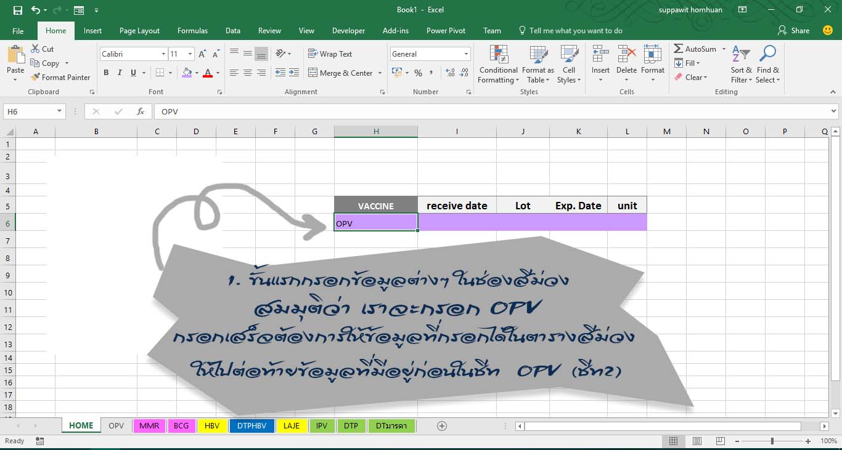Click the Share button
842x450 pixels.
point(794,31)
